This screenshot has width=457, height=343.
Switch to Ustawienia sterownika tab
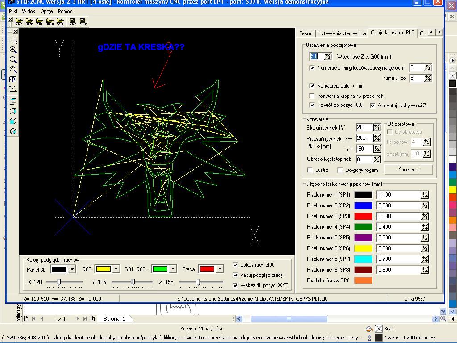[x=342, y=33]
